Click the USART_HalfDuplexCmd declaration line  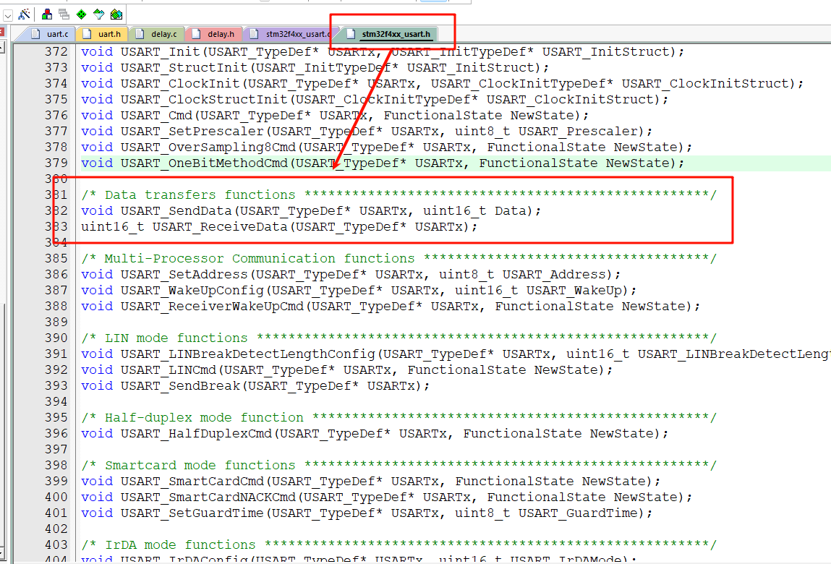(x=375, y=434)
